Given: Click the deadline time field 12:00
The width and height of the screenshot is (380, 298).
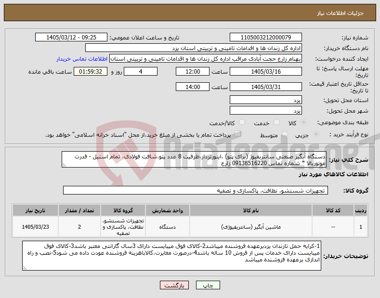Looking at the screenshot, I should pyautogui.click(x=193, y=71).
